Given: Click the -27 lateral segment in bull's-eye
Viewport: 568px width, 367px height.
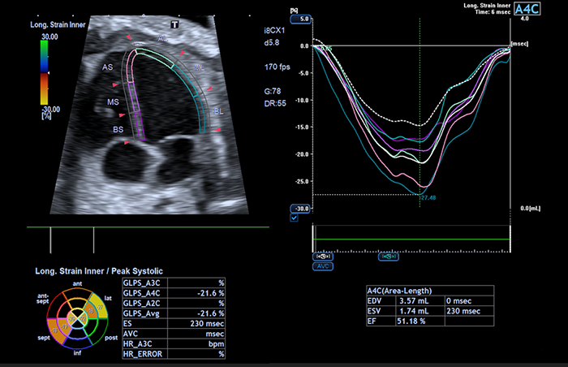Looking at the screenshot, I should (100, 306).
